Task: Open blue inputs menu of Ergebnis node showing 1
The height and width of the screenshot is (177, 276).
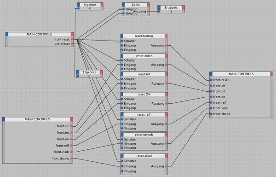Action: coord(159,7)
